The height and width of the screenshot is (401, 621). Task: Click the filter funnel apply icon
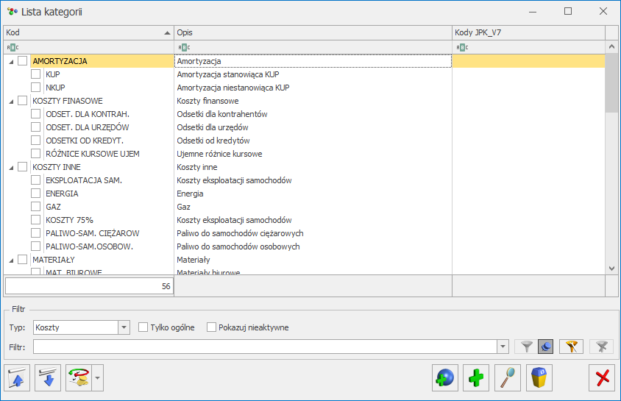pos(526,347)
